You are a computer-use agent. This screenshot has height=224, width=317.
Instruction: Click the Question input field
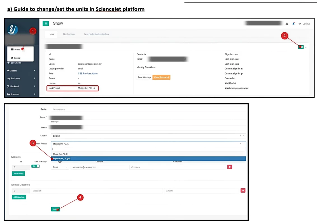[x=97, y=191]
